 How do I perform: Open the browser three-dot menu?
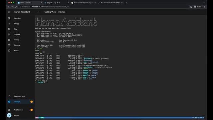[204, 7]
